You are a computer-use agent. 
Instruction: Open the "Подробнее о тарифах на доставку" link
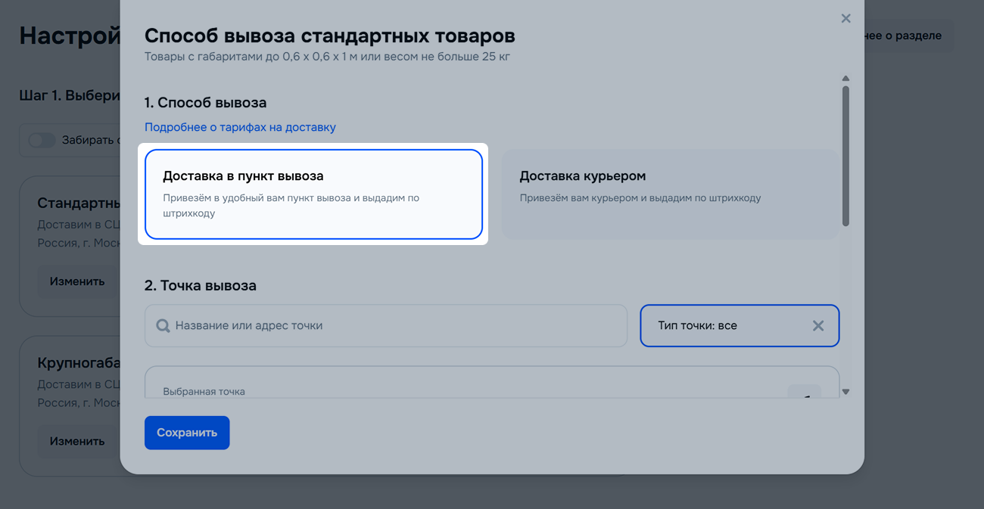tap(240, 127)
